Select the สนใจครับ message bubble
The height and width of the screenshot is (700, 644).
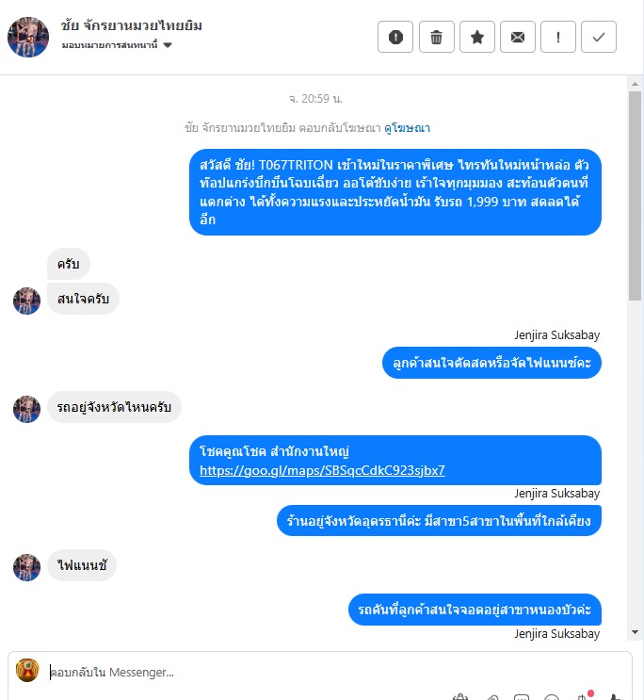(x=83, y=299)
